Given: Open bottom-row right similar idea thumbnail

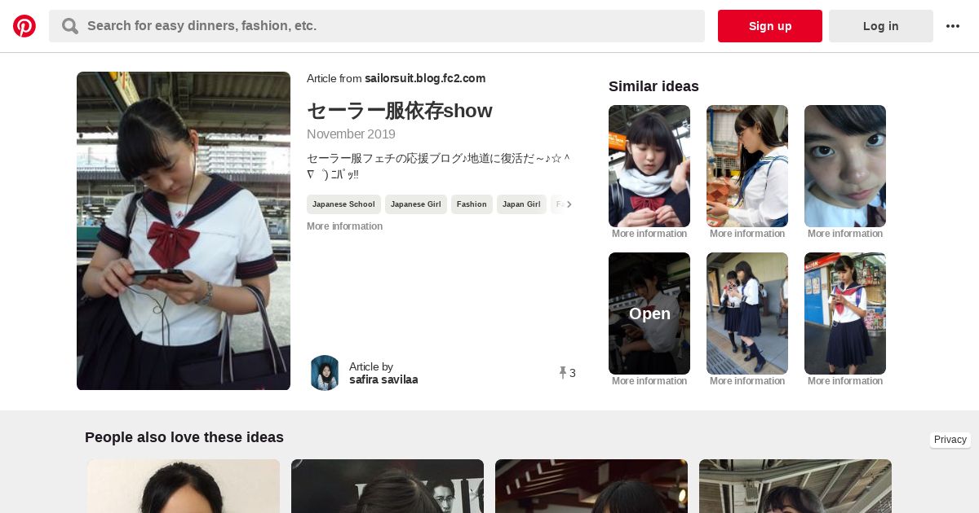Looking at the screenshot, I should 845,313.
